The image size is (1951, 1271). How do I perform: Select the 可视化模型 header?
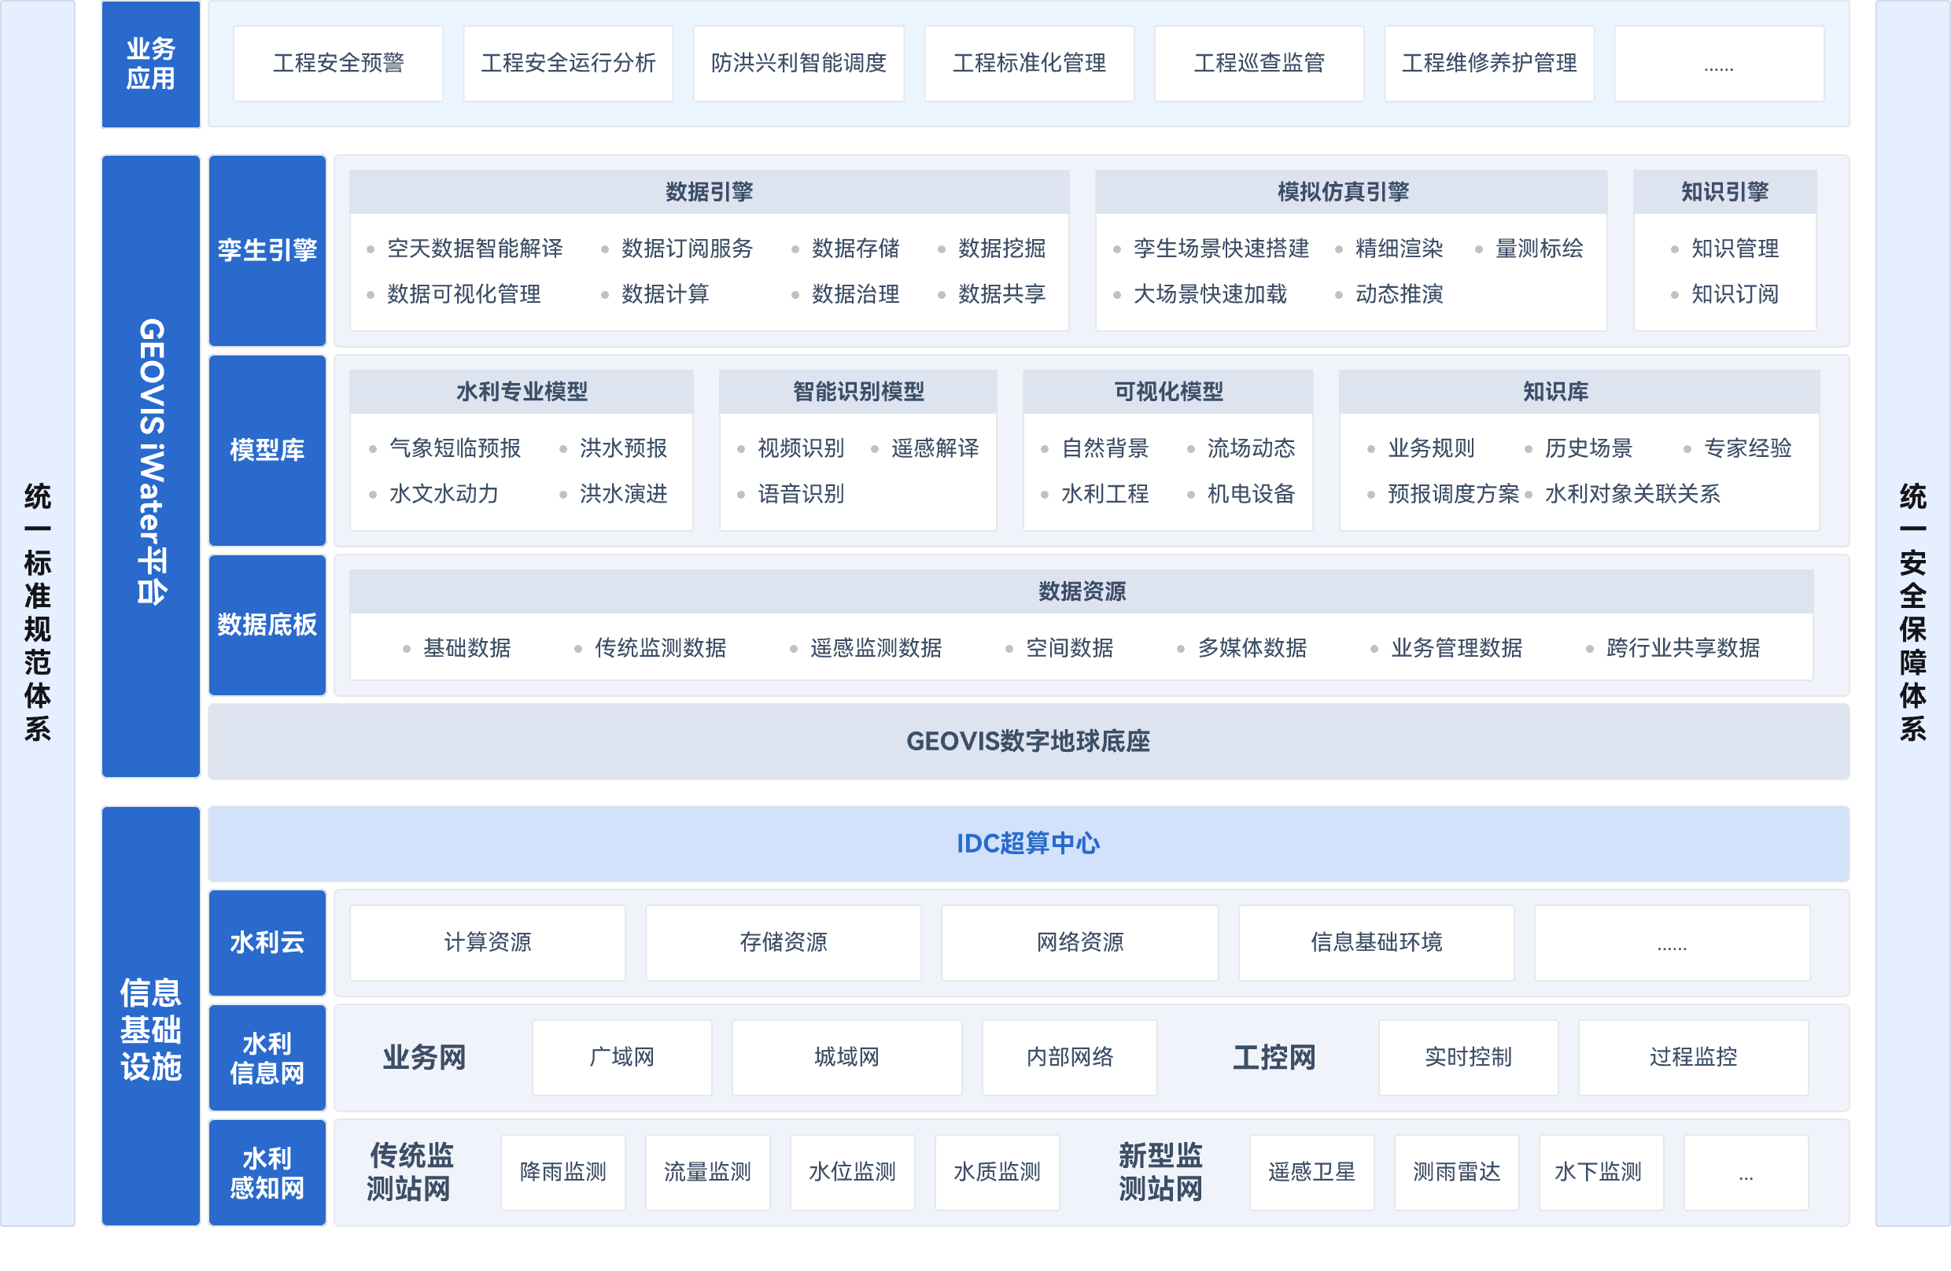point(1168,392)
